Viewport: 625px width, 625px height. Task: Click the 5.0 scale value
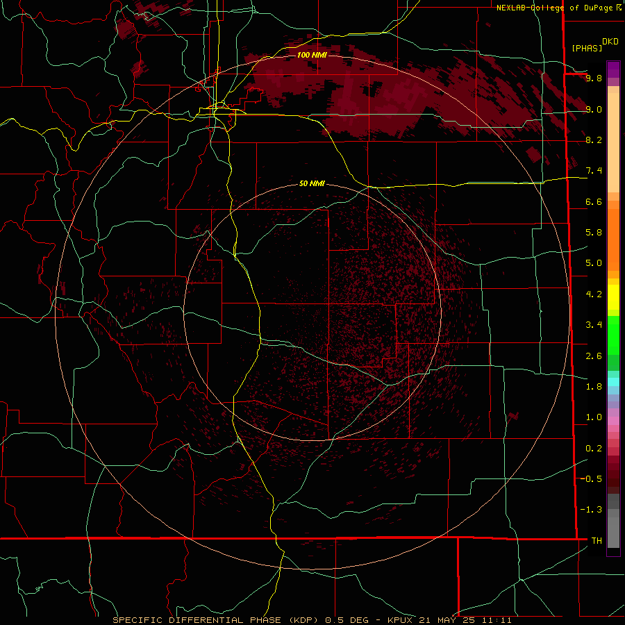594,263
